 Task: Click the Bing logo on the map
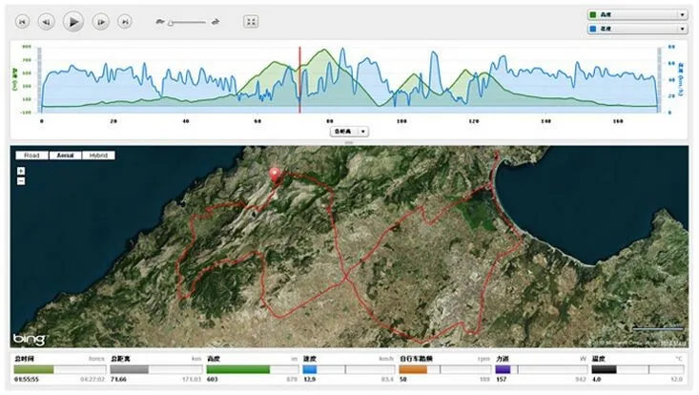tap(29, 340)
